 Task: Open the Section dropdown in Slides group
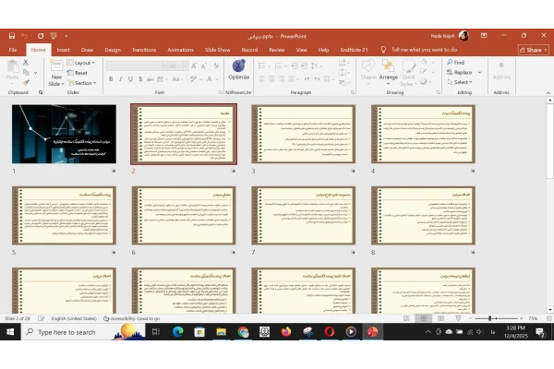point(83,83)
